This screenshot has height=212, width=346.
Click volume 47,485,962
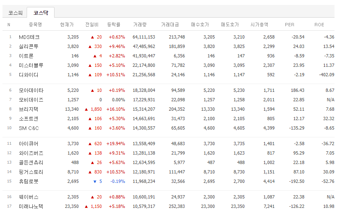pyautogui.click(x=144, y=47)
